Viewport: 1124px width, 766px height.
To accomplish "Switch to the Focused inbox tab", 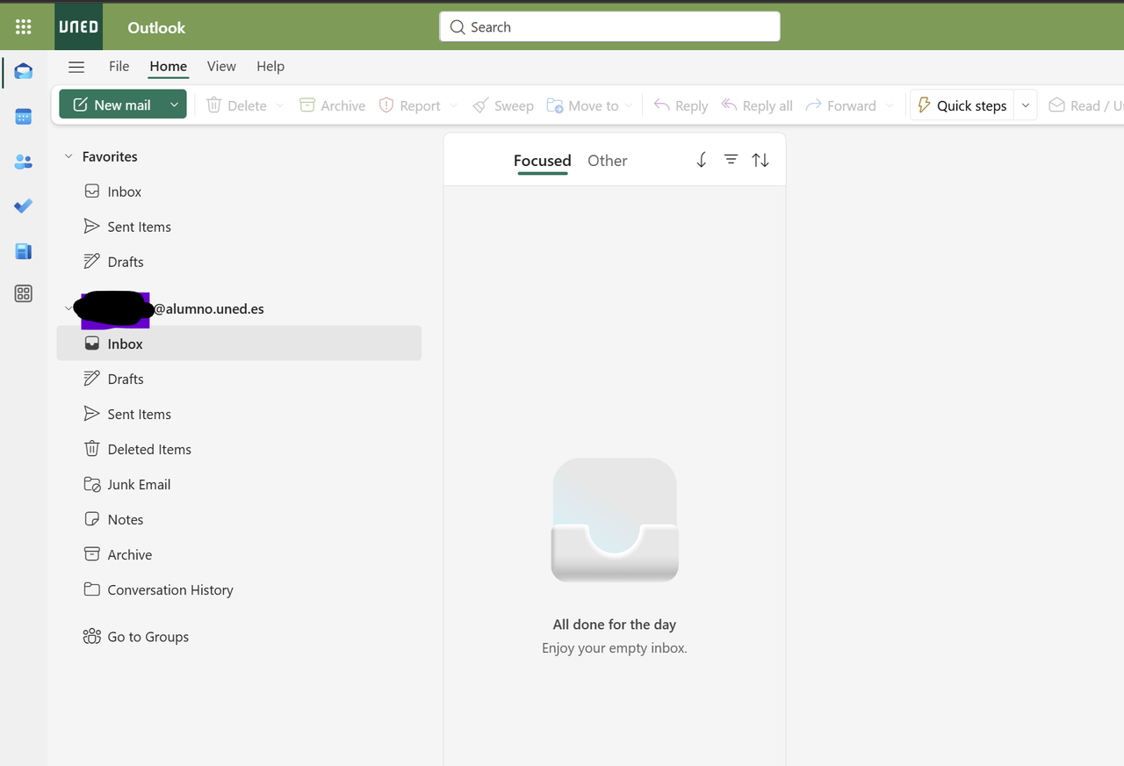I will pyautogui.click(x=543, y=161).
